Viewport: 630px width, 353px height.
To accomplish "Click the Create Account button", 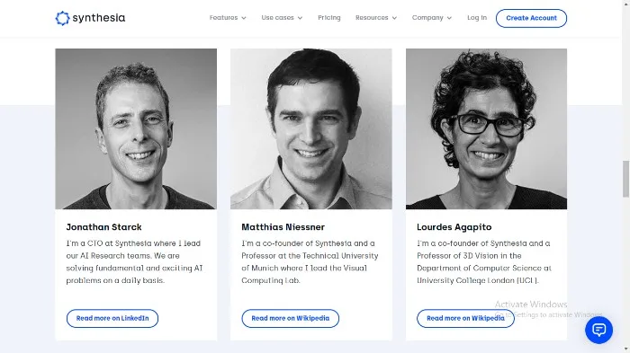I will pyautogui.click(x=531, y=18).
